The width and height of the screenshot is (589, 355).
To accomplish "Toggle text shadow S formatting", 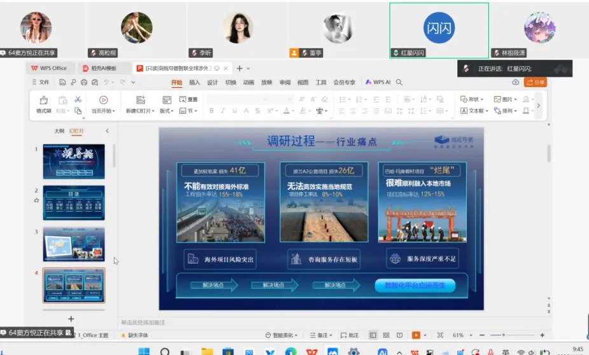I will pos(258,111).
